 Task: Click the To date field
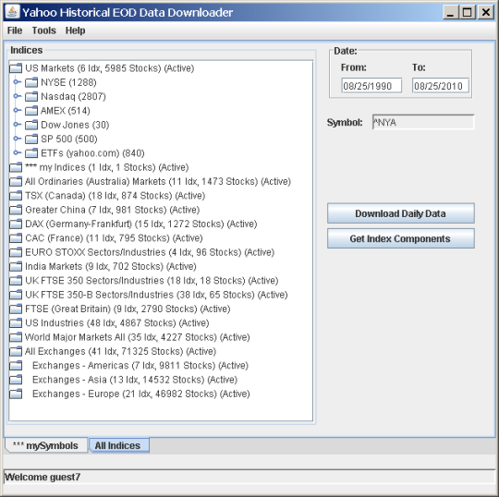tap(441, 86)
